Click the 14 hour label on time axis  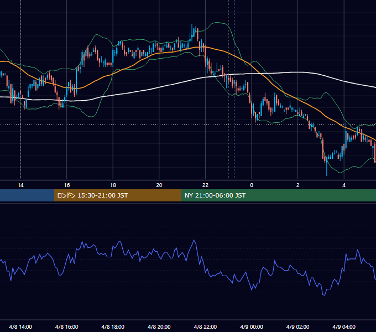pyautogui.click(x=20, y=185)
